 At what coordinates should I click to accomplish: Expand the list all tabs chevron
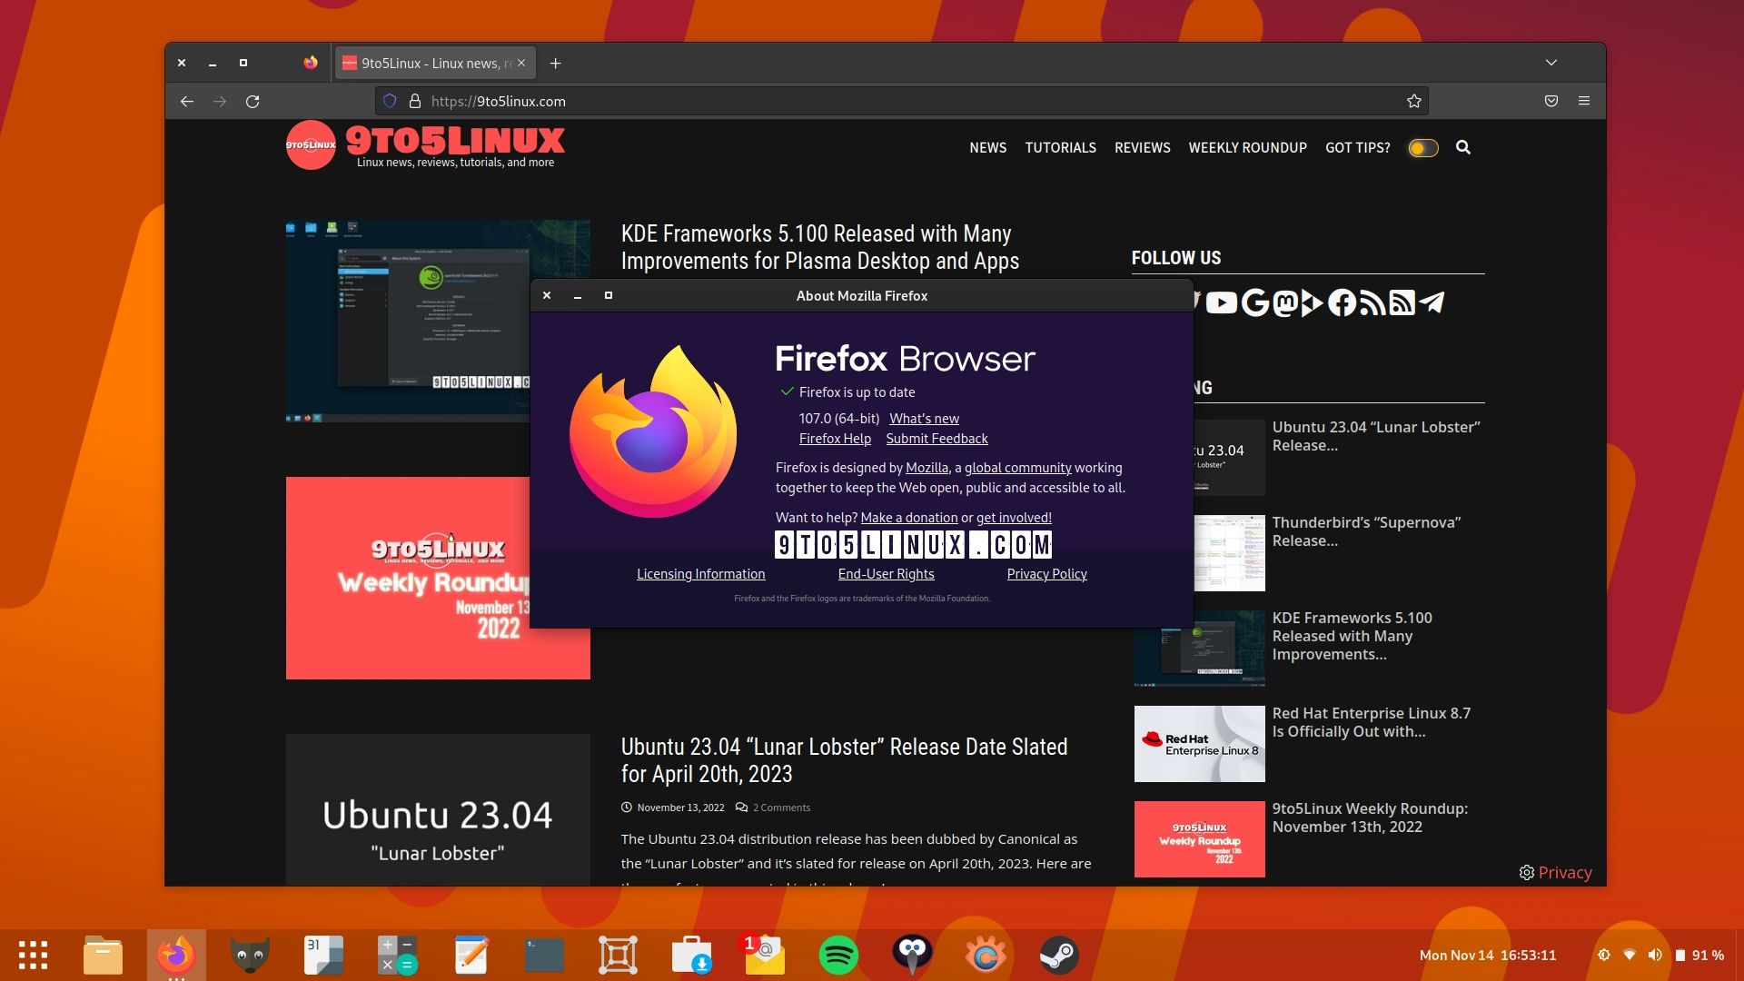pos(1551,63)
